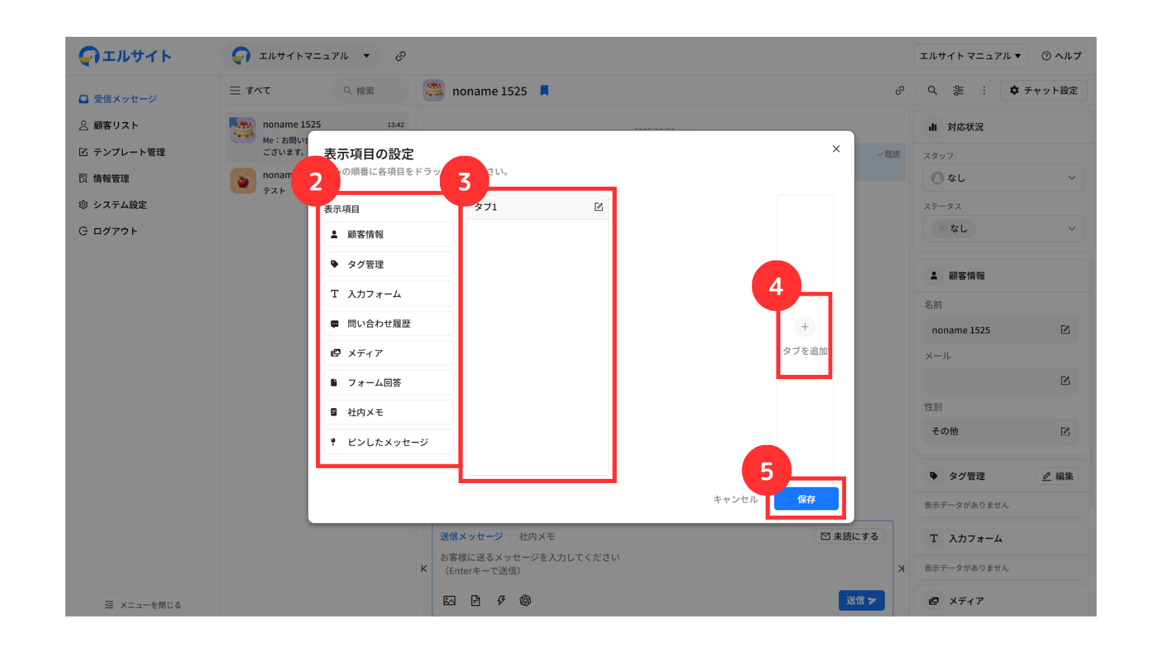Select the 問い合わせ履歴 display item
The width and height of the screenshot is (1162, 653).
point(388,323)
